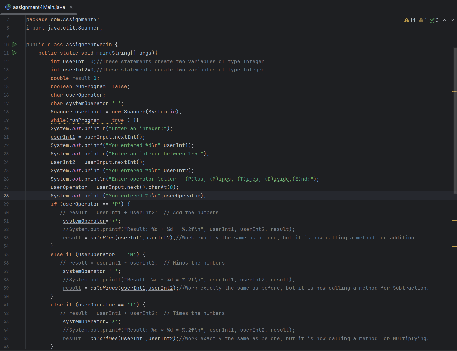Click the userInt2 variable declaration on line 13
Image resolution: width=457 pixels, height=351 pixels.
click(75, 70)
